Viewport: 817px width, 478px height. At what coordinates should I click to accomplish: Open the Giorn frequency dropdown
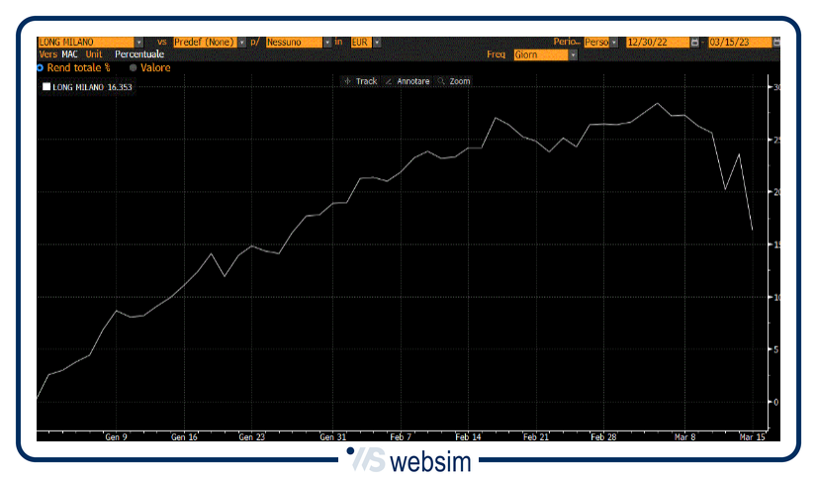[573, 55]
